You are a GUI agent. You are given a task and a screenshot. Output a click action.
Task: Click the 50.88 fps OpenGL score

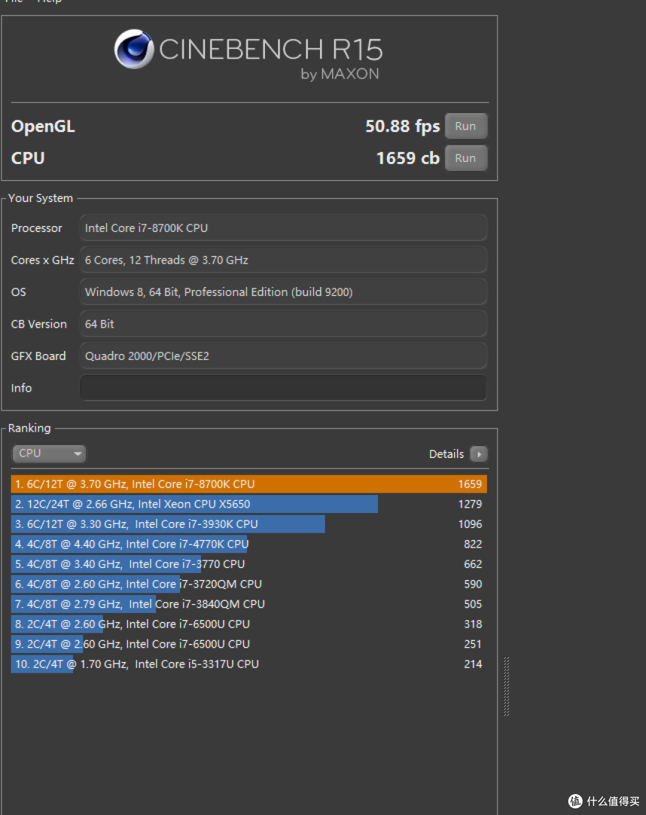[x=403, y=126]
